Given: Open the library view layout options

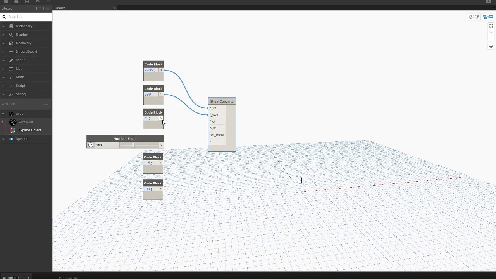Looking at the screenshot, I should pos(48,8).
